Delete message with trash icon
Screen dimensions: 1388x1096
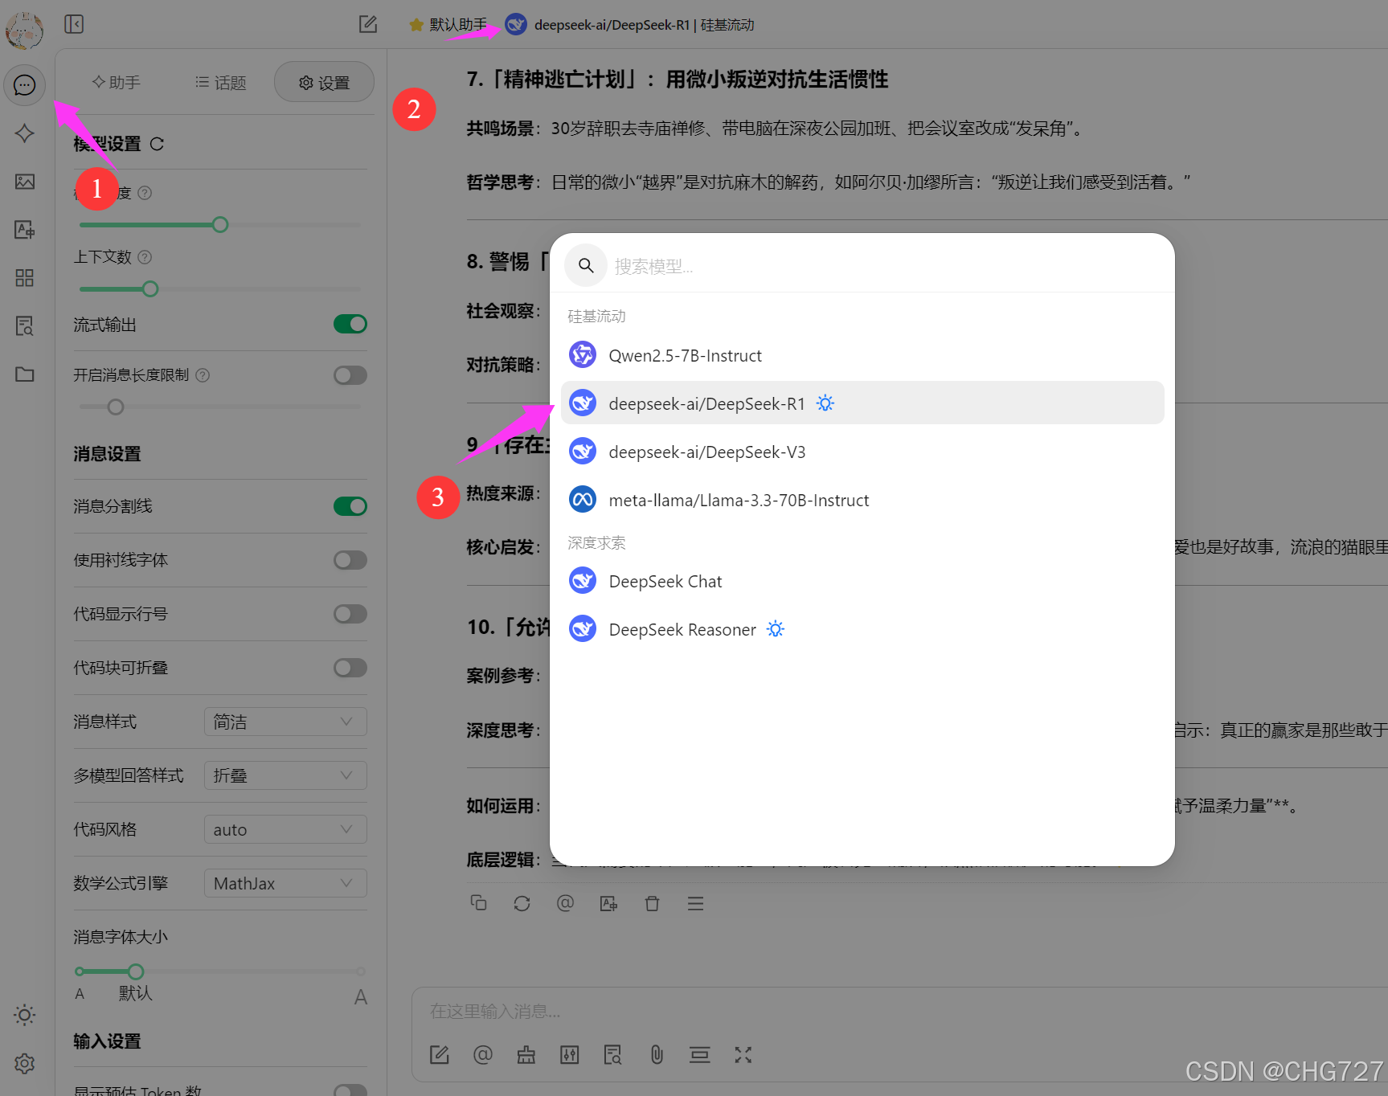(652, 903)
